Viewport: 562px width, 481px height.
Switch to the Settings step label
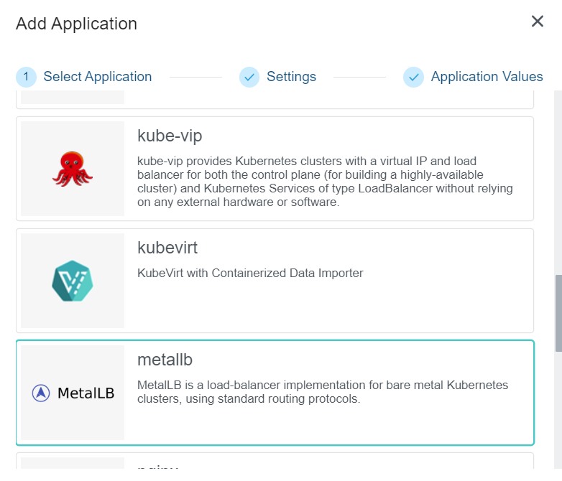click(291, 77)
